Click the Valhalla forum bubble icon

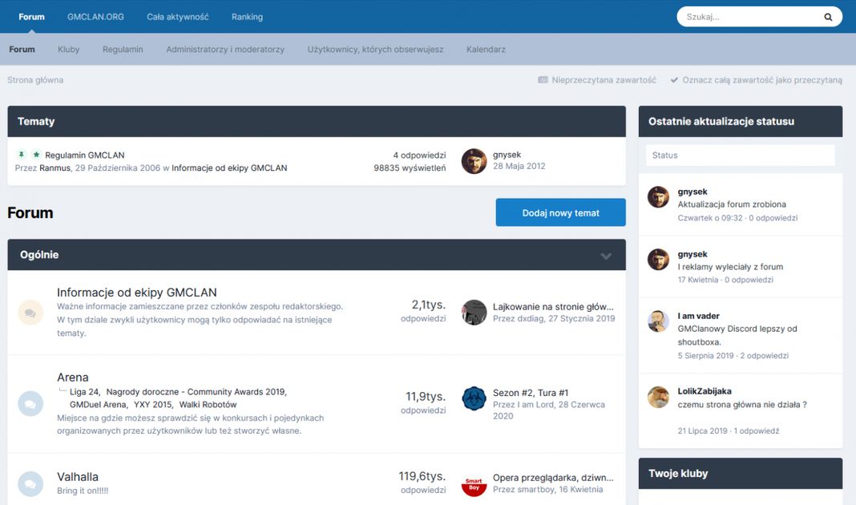click(x=30, y=483)
